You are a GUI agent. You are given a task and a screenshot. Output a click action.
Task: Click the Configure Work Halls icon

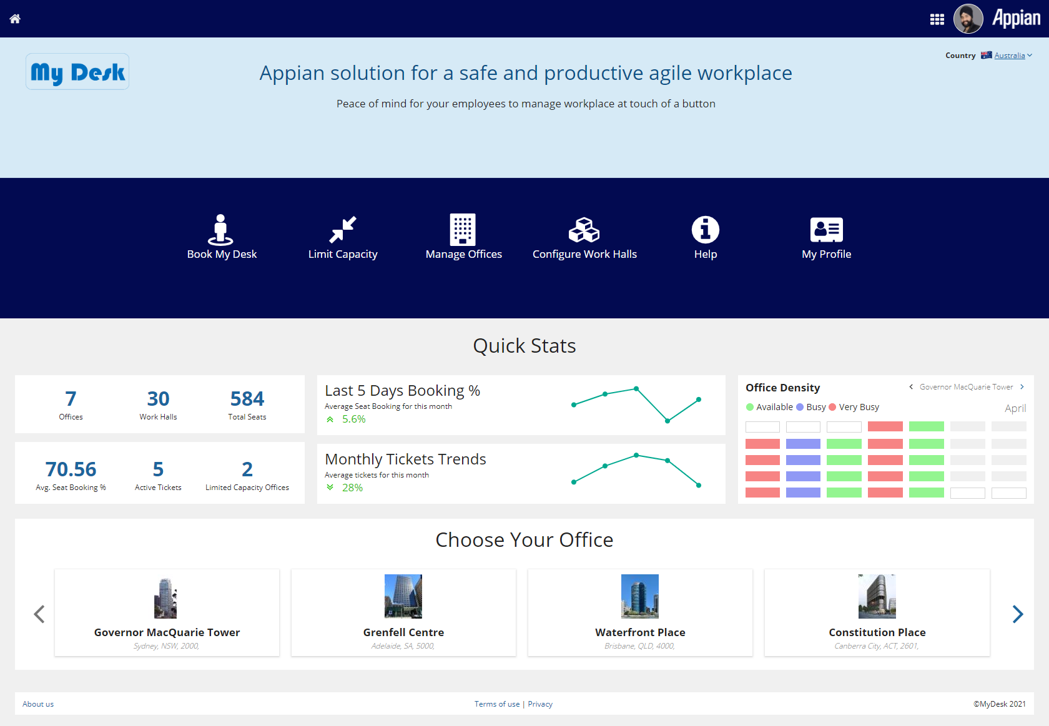click(584, 230)
